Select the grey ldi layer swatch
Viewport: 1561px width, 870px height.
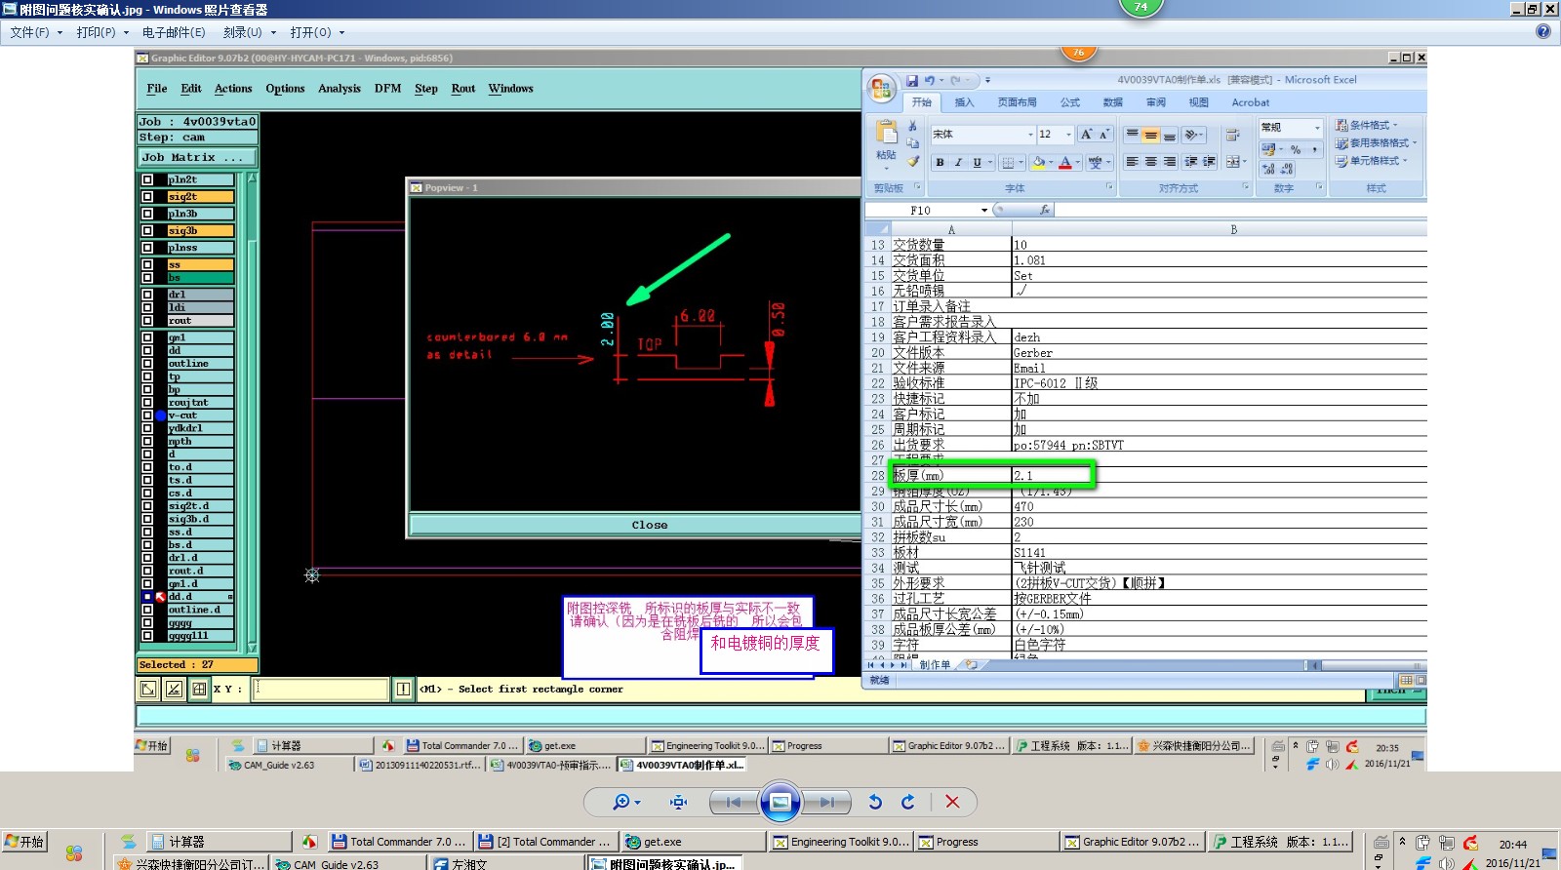pyautogui.click(x=200, y=307)
